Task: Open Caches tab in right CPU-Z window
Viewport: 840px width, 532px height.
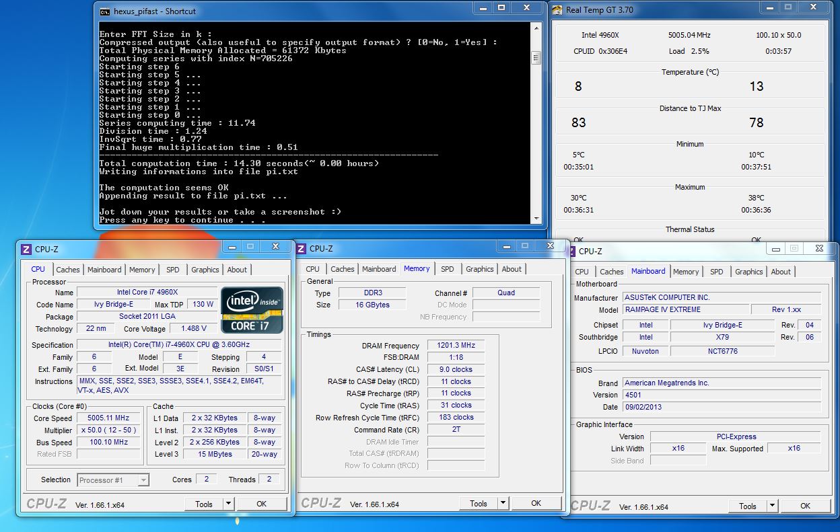Action: coord(612,272)
